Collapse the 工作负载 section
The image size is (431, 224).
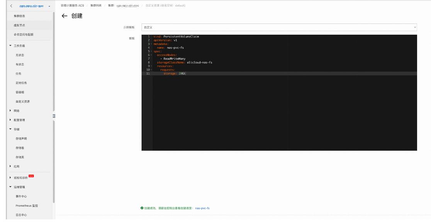(x=10, y=45)
